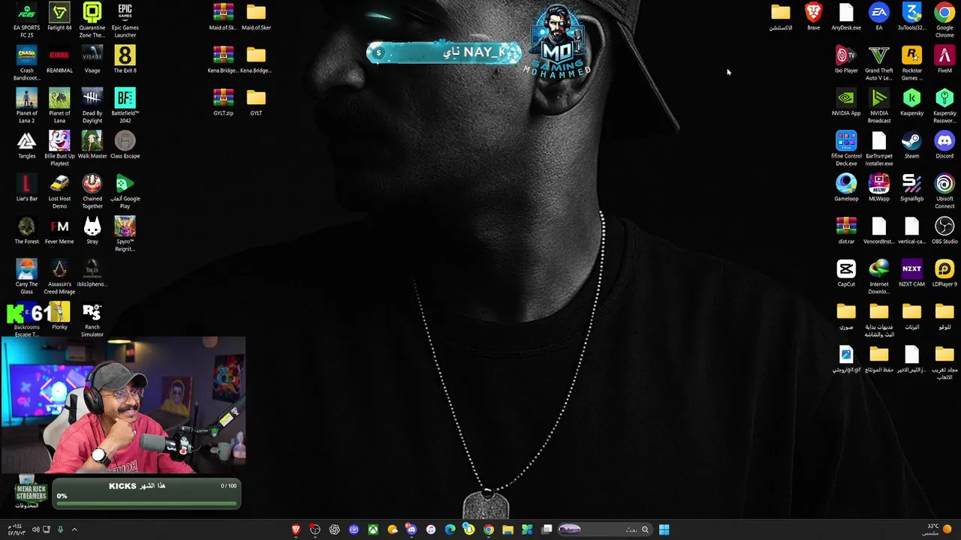Screen dimensions: 961x540
Task: Launch Internet Download Manager shortcut
Action: pyautogui.click(x=879, y=277)
